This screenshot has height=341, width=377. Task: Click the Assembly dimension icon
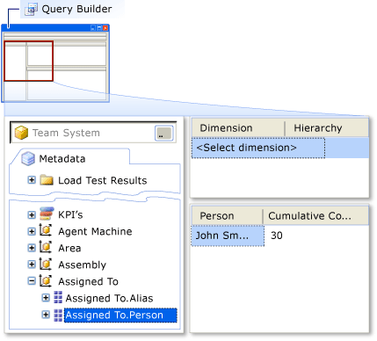46,264
